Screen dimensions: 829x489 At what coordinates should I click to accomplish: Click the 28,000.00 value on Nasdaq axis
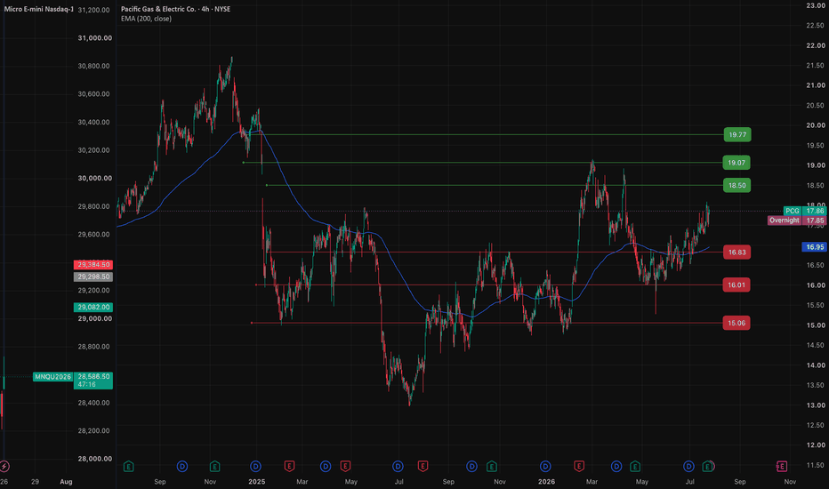click(94, 459)
